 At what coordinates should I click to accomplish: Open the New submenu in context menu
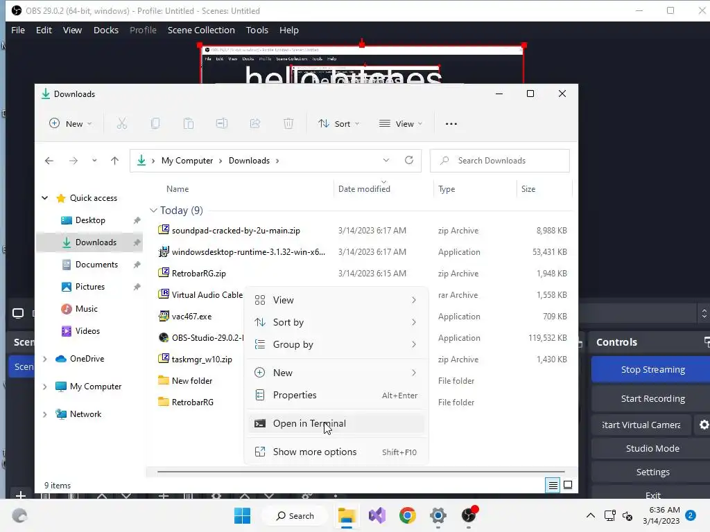click(x=336, y=373)
